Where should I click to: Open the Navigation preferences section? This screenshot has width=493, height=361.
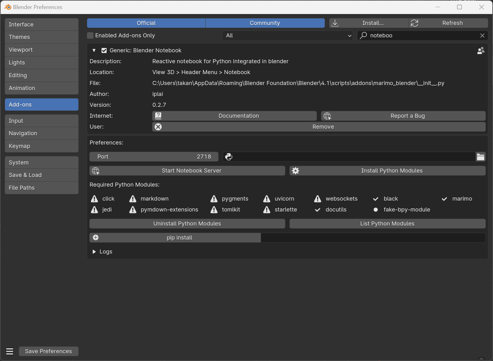coord(42,133)
